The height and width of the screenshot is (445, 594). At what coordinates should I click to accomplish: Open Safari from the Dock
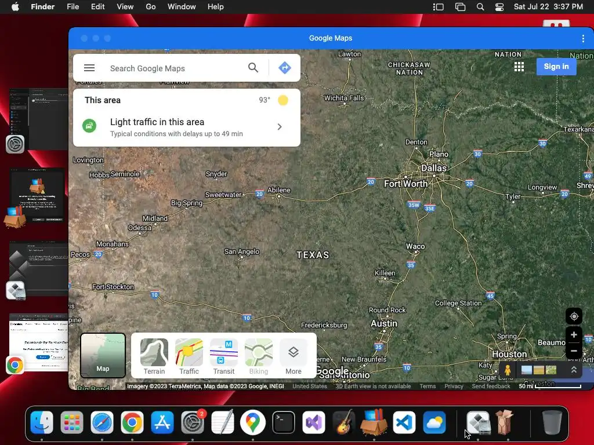tap(102, 422)
